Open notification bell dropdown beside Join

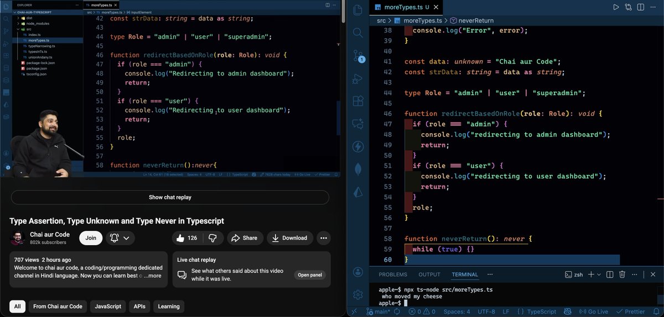(120, 238)
